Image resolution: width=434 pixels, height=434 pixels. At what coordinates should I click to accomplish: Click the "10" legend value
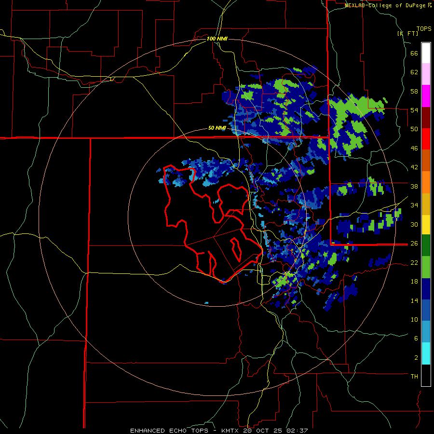coord(414,320)
